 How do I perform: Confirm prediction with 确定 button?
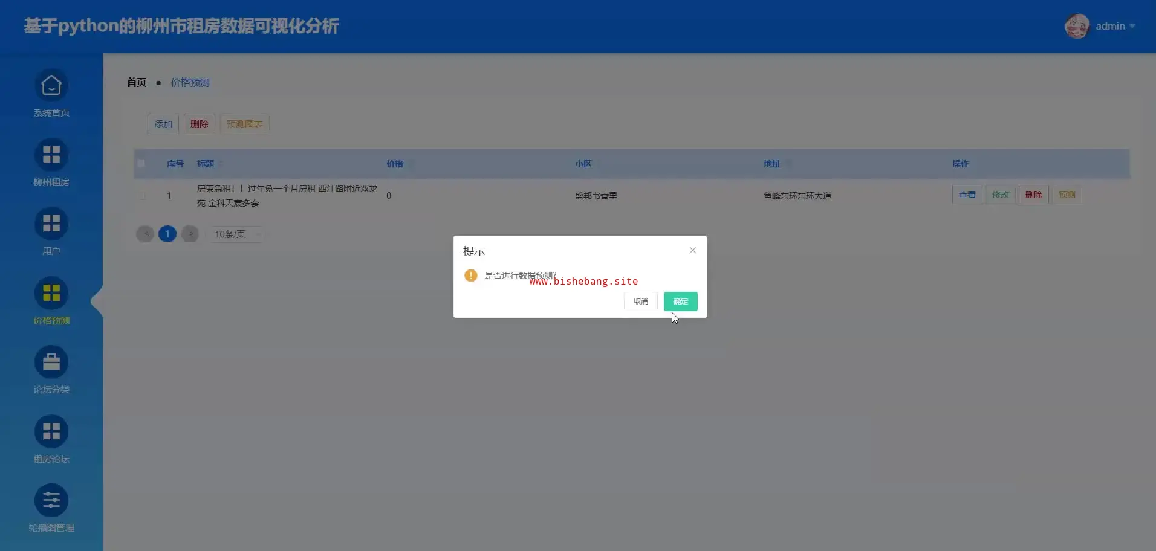[681, 301]
